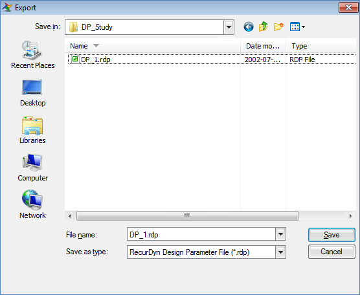This screenshot has width=360, height=295.
Task: Cancel the export dialog
Action: tap(332, 252)
